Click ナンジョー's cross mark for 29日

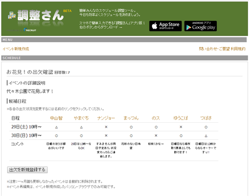pyautogui.click(x=106, y=127)
